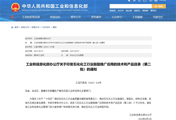Click the 查办事 quick link
The height and width of the screenshot is (120, 176).
click(x=129, y=11)
